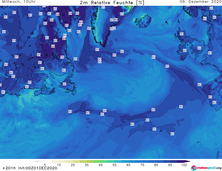This screenshot has width=222, height=171.
Task: Click the color scale tick label 45
Action: (x=101, y=165)
